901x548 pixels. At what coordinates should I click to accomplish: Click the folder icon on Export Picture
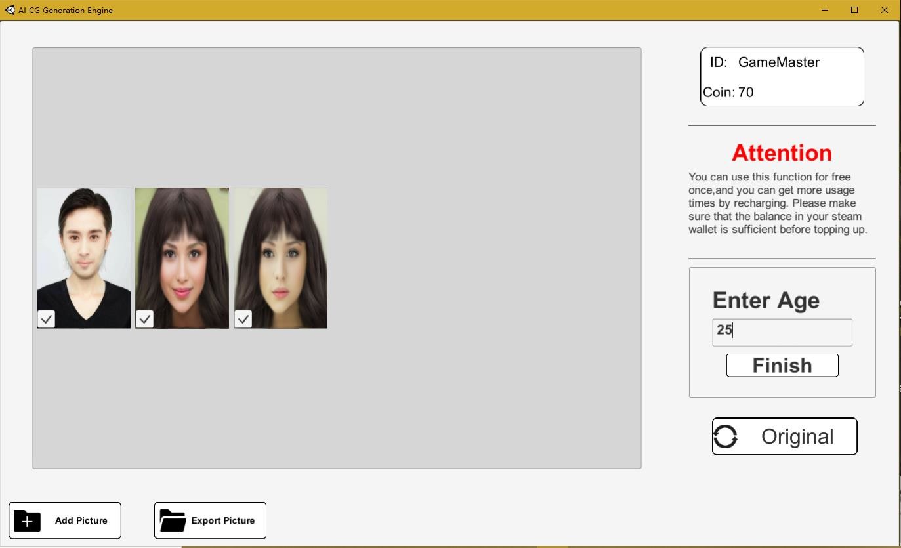tap(173, 520)
